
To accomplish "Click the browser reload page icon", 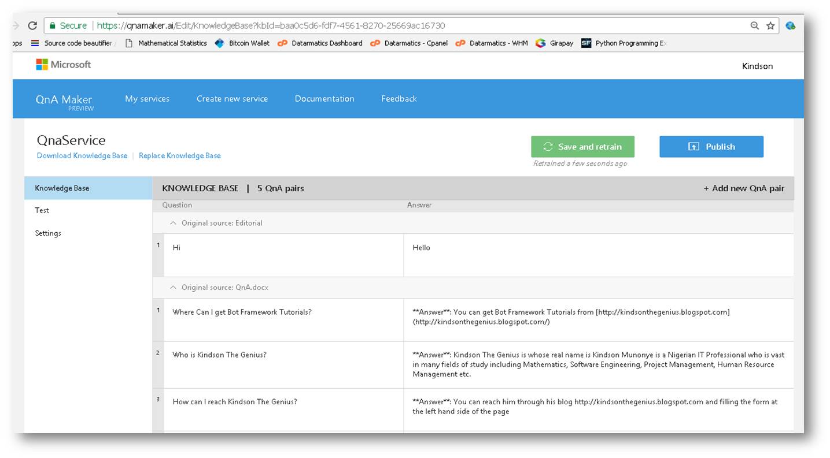I will pos(32,25).
